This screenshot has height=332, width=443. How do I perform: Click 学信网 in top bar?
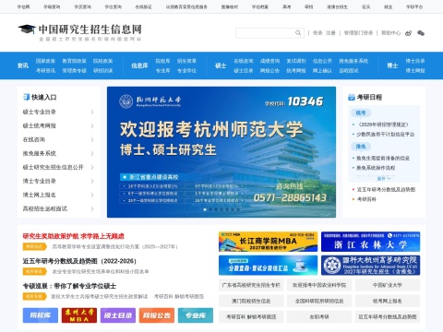point(23,6)
